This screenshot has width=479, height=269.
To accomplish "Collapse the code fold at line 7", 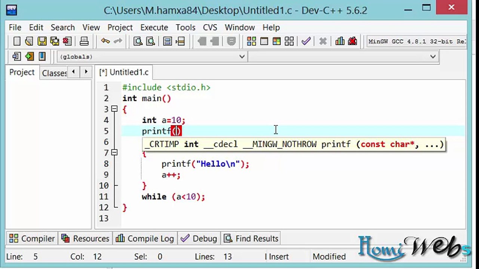I will tap(114, 152).
